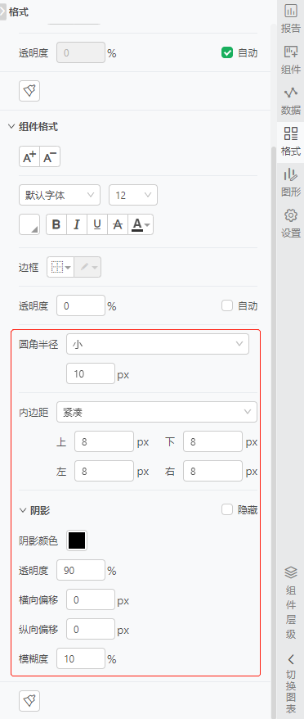
Task: Click the 模糊度 input field
Action: pyautogui.click(x=81, y=659)
